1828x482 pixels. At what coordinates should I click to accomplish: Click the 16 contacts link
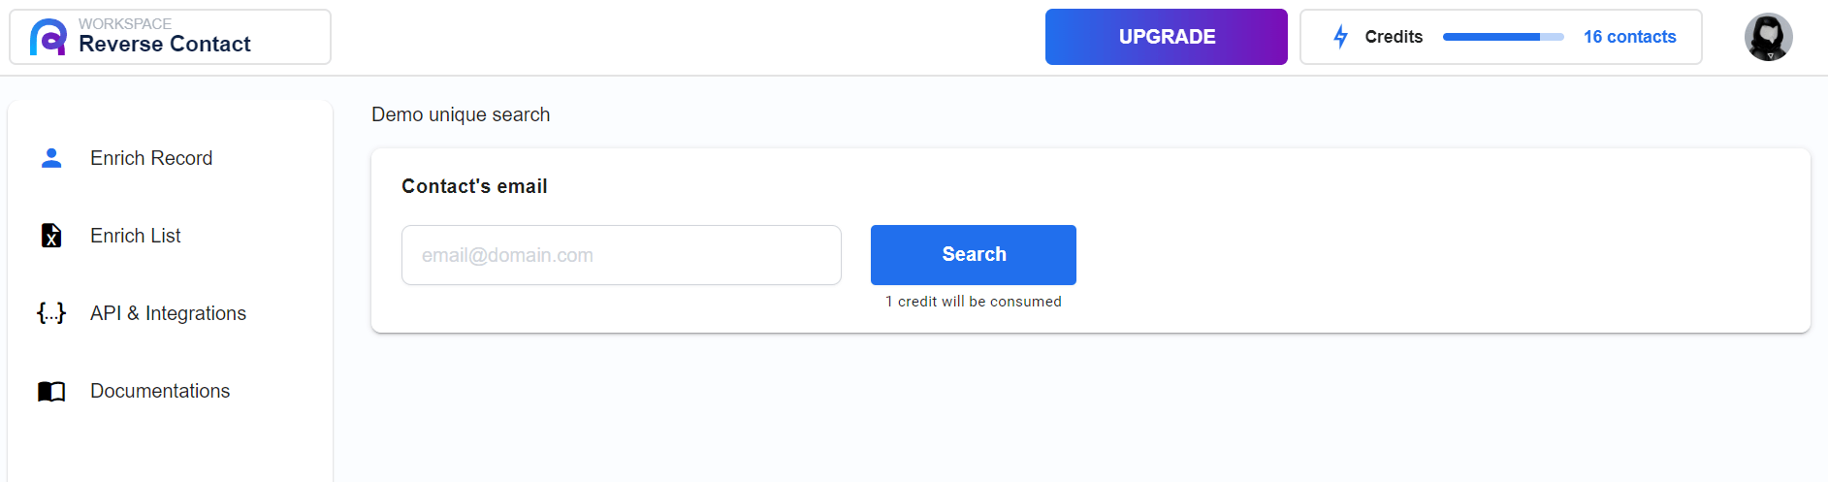click(x=1630, y=37)
